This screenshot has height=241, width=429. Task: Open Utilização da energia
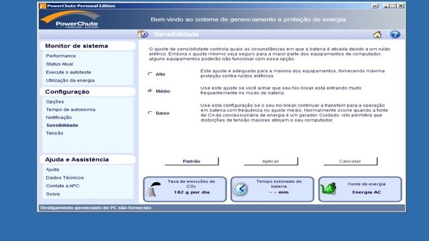click(x=70, y=80)
